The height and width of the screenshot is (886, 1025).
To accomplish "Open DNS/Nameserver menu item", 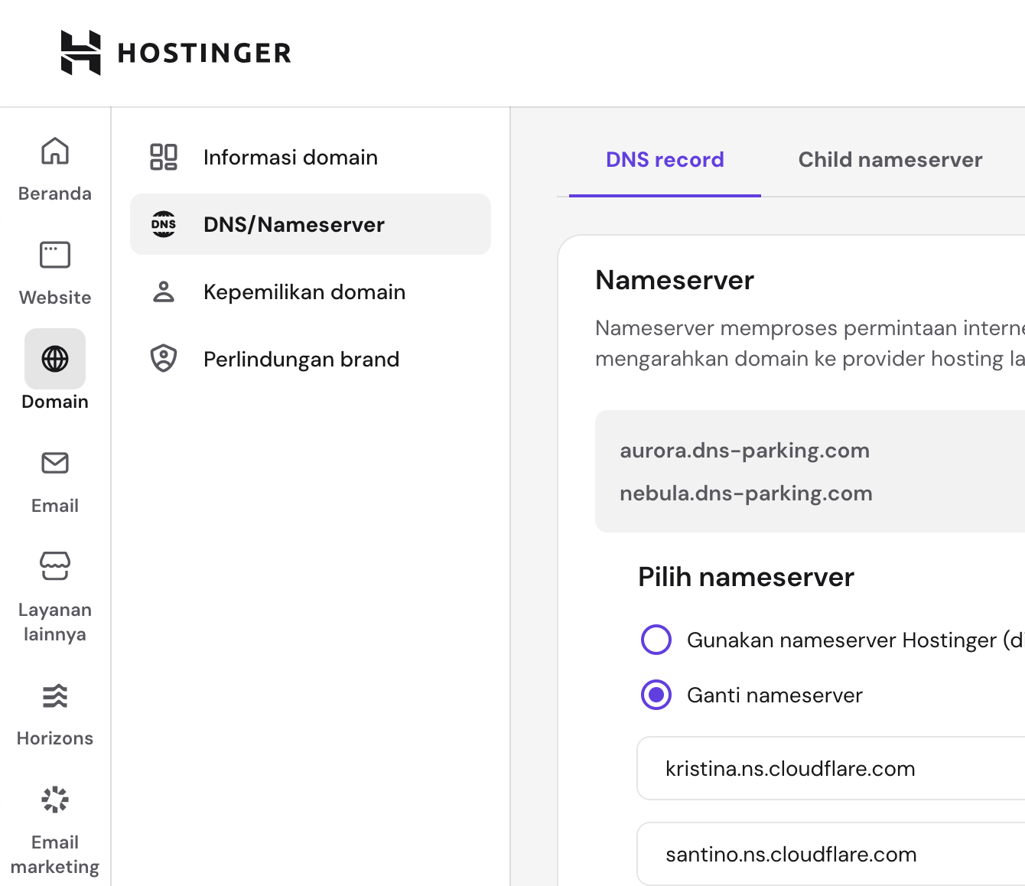I will click(x=311, y=224).
